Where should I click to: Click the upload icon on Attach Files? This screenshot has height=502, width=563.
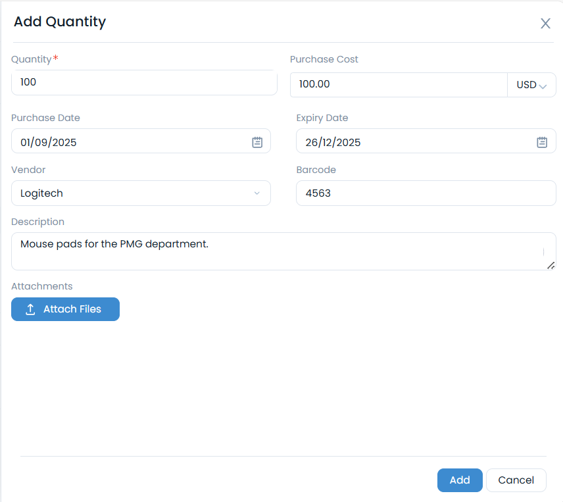click(x=30, y=309)
